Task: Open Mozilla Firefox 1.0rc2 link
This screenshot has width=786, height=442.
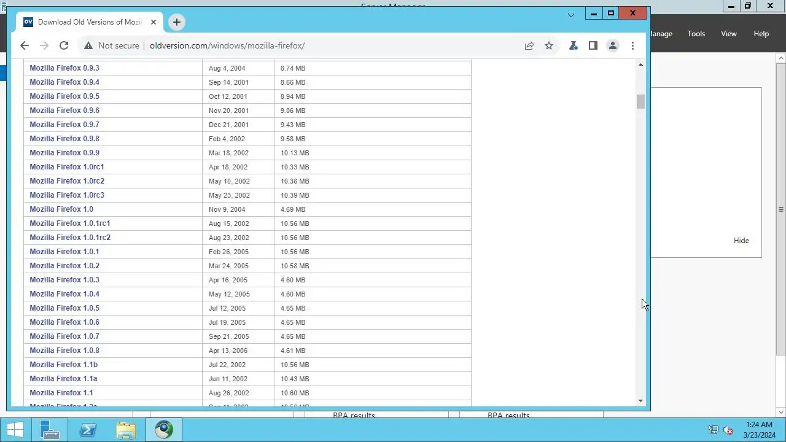Action: (x=67, y=181)
